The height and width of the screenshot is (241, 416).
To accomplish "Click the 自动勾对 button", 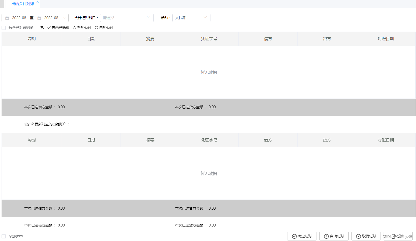I will click(x=334, y=236).
